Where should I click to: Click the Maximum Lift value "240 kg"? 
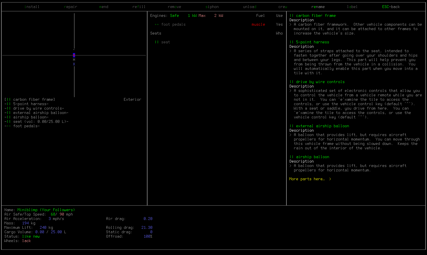(x=46, y=228)
